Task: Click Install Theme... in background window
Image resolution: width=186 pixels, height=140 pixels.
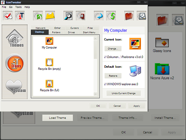Action: tap(165, 118)
